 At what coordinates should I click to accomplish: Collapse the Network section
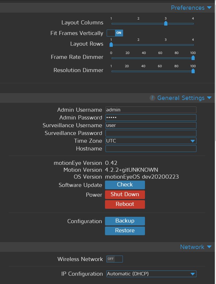(x=209, y=247)
